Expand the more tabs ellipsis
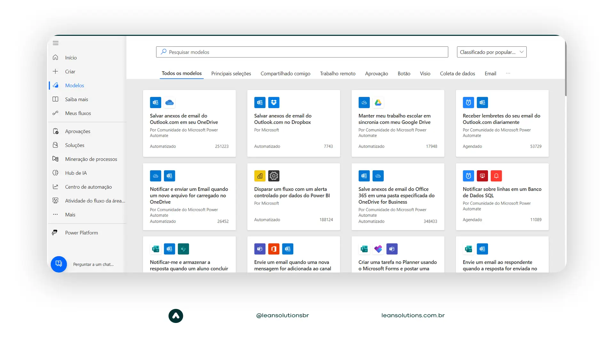This screenshot has height=345, width=614. click(508, 73)
